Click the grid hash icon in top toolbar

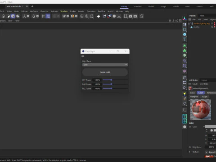[43, 16]
